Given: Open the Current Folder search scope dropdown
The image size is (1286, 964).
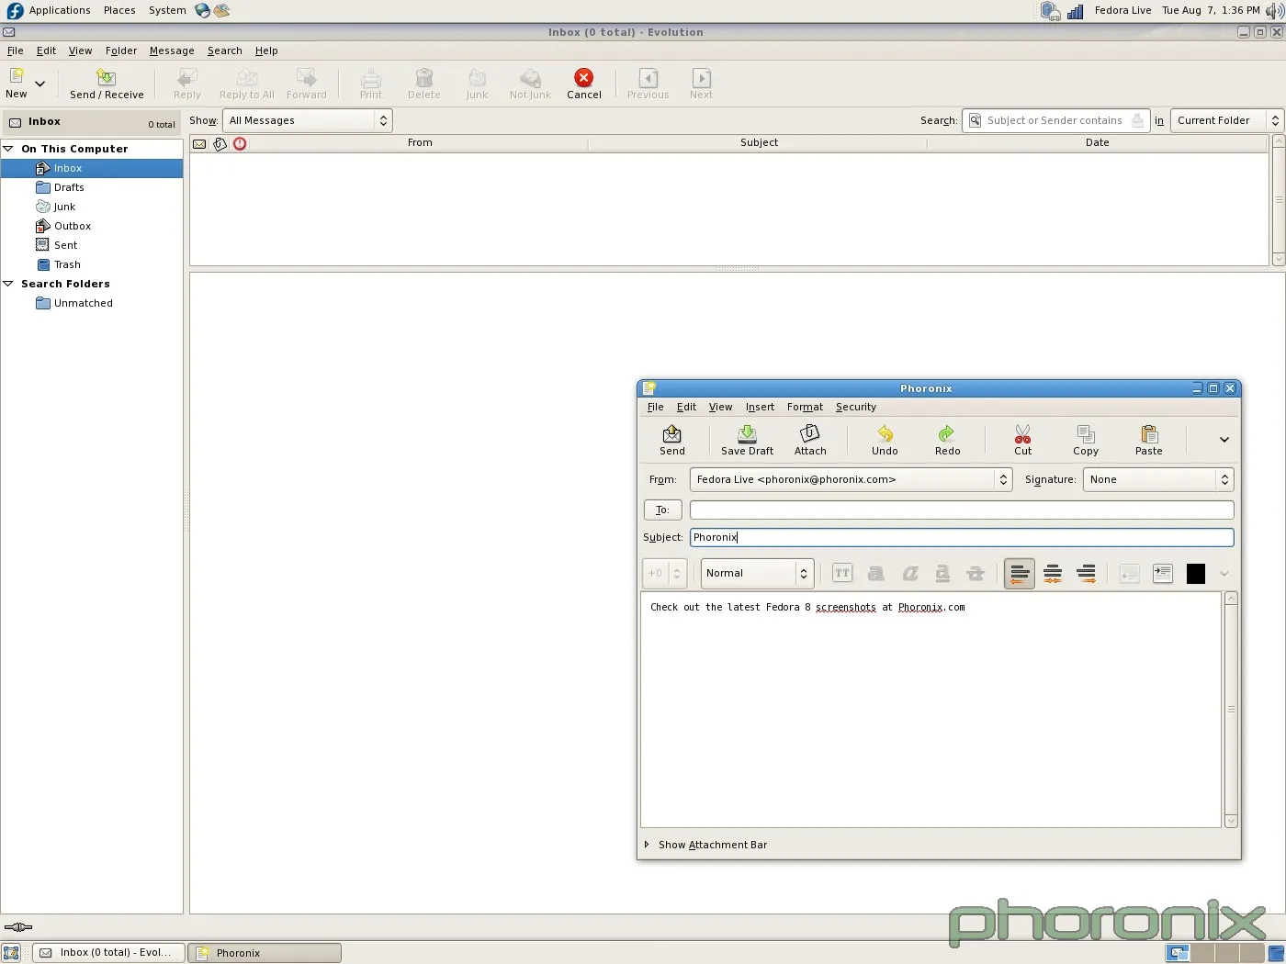Looking at the screenshot, I should [x=1227, y=120].
